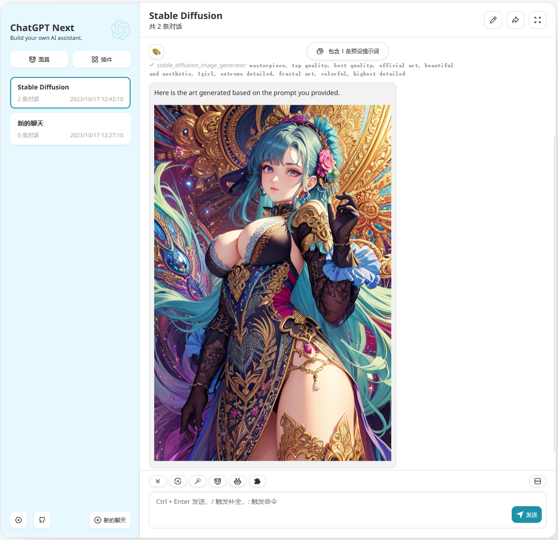Viewport: 558px width, 540px height.
Task: Click the mask face icon in chat toolbar
Action: click(x=218, y=481)
